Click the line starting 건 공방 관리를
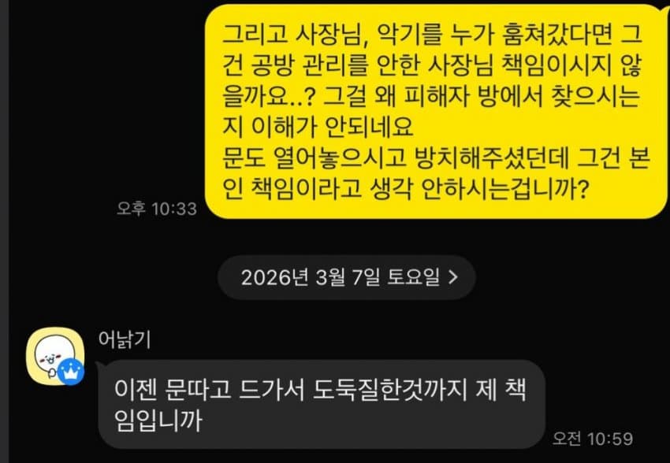This screenshot has width=670, height=463. point(432,65)
